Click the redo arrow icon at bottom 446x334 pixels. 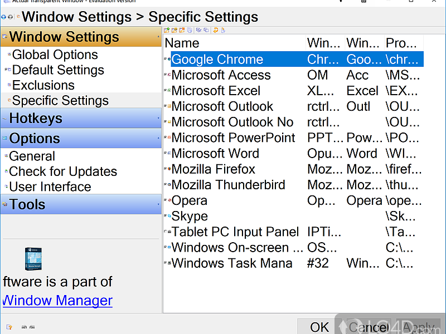(x=32, y=327)
